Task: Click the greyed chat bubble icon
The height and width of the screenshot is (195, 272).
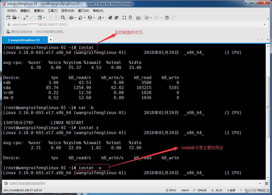Action: 173,18
